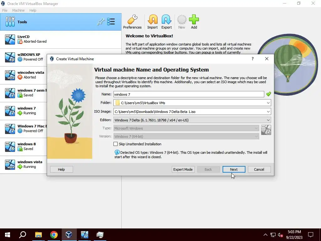Click the VirtualBox taskbar icon

[69, 235]
